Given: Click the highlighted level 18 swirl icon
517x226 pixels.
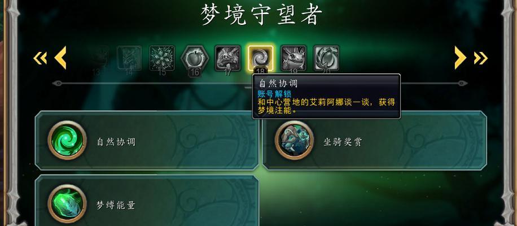Looking at the screenshot, I should [x=261, y=58].
